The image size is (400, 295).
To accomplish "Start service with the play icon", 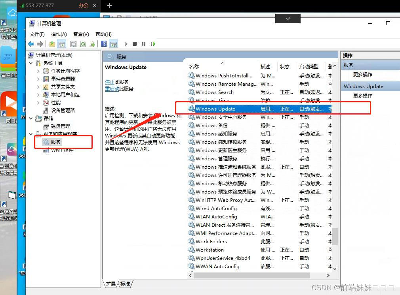I will (x=126, y=44).
